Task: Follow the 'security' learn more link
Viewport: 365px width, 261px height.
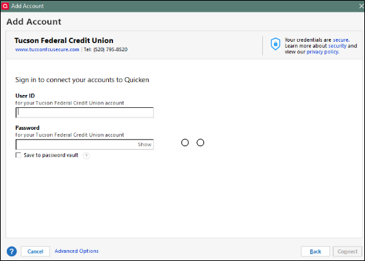Action: click(338, 46)
